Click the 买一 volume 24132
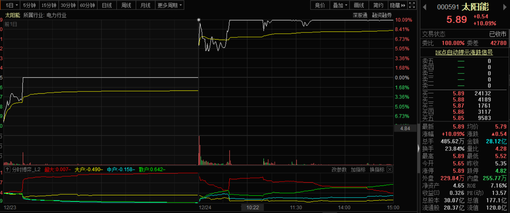Screen dimensions: 510x213 coord(483,93)
